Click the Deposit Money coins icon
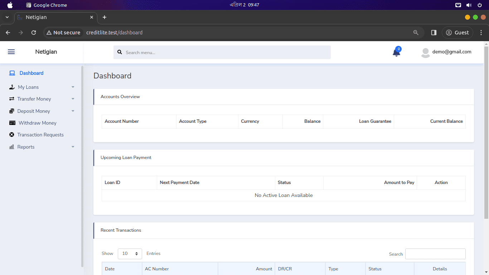 [12, 111]
